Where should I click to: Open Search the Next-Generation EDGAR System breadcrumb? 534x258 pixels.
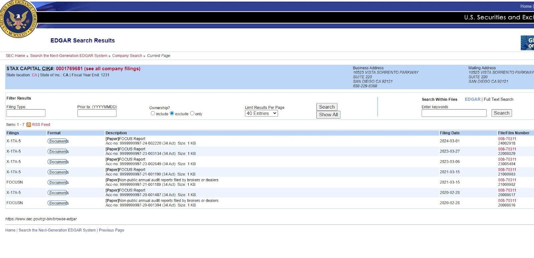69,56
